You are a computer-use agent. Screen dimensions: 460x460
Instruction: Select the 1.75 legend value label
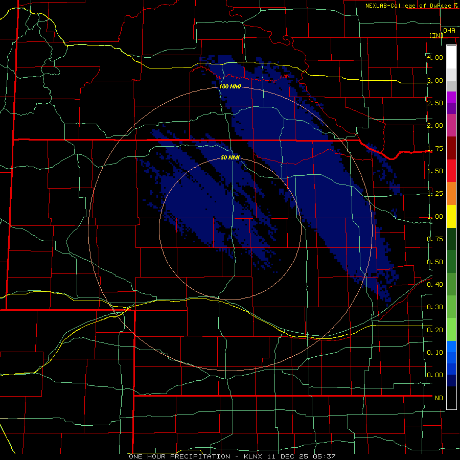tap(435, 148)
